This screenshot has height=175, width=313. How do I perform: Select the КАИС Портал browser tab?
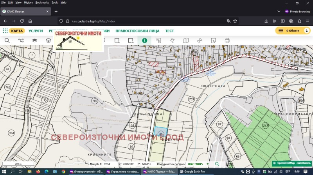click(x=25, y=12)
